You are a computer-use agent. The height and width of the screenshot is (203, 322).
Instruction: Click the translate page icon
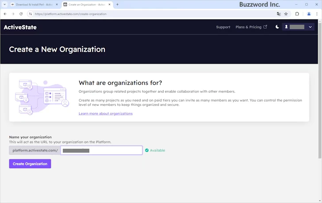pyautogui.click(x=279, y=14)
